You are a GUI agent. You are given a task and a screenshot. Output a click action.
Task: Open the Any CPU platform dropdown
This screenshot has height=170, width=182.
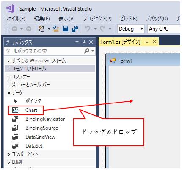point(164,29)
